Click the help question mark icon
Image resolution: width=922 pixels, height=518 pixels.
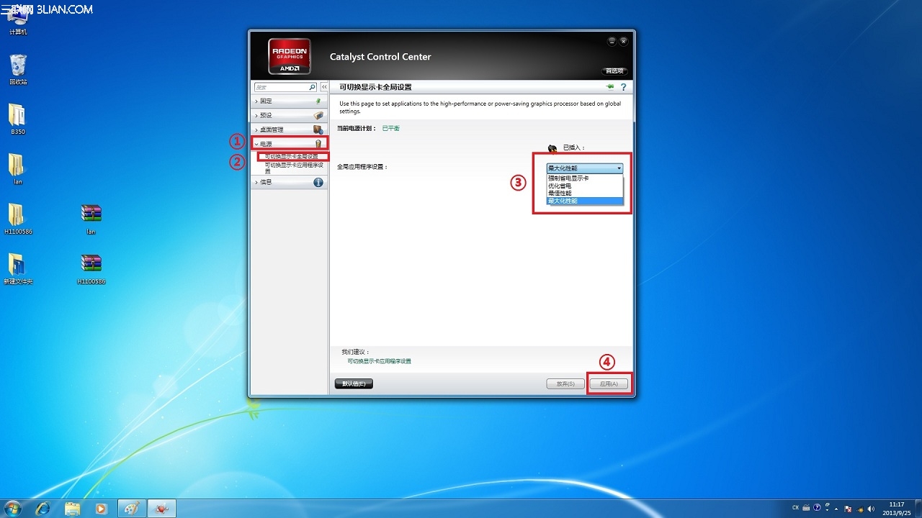623,87
